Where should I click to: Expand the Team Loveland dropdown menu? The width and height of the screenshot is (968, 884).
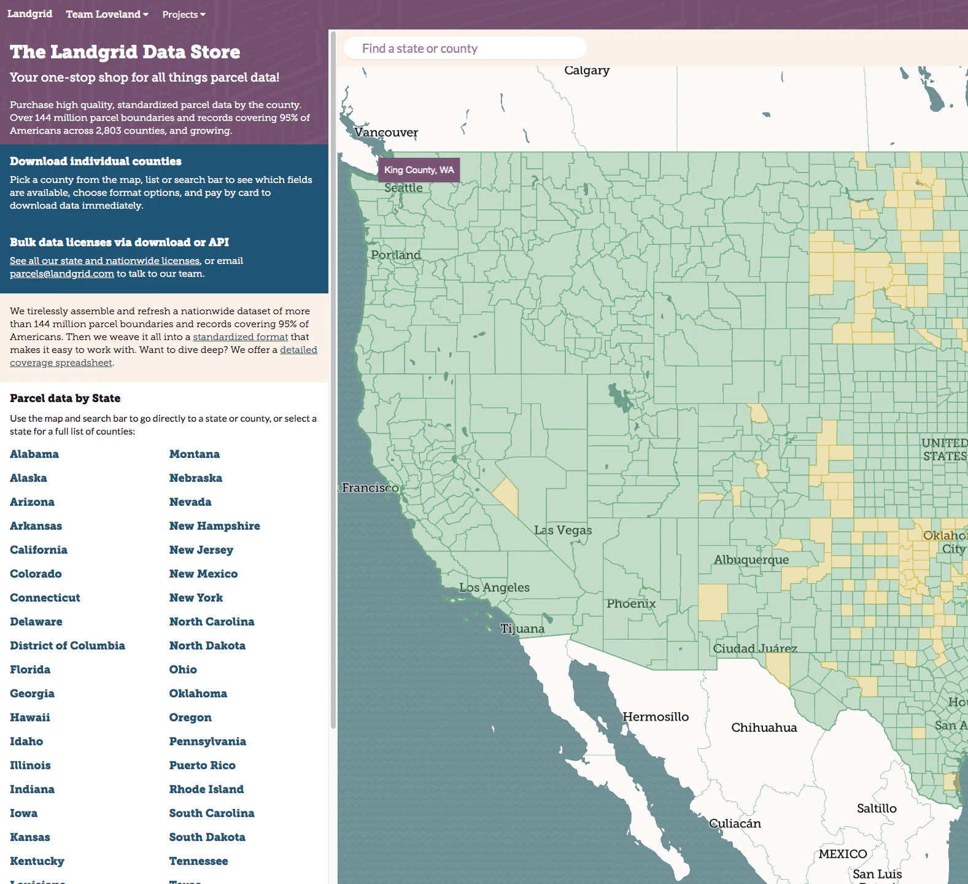[107, 14]
